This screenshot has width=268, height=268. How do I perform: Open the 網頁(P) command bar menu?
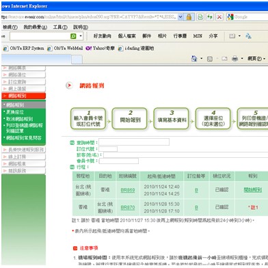click(x=256, y=59)
